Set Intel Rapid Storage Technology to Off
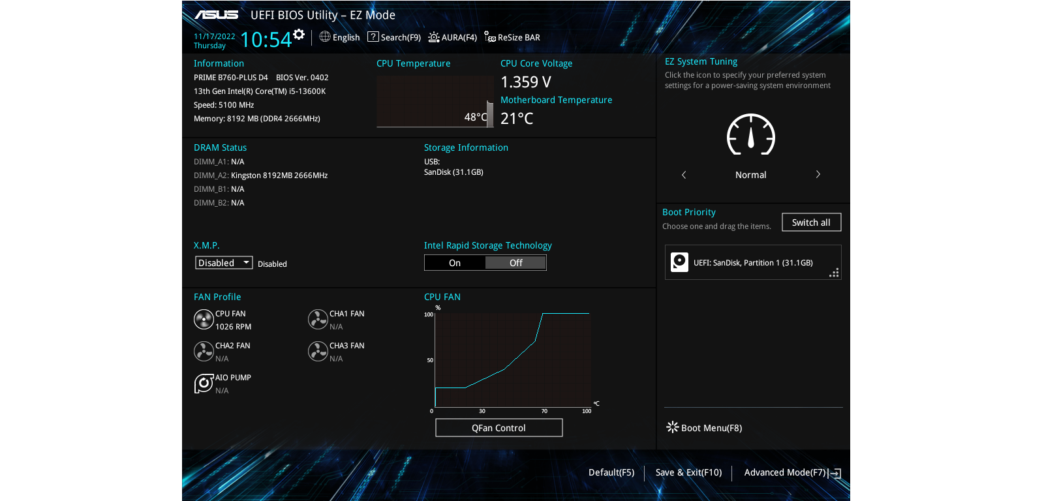This screenshot has width=1044, height=501. 515,263
